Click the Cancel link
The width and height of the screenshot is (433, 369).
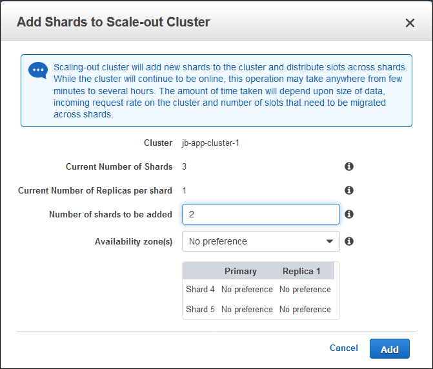(x=343, y=348)
